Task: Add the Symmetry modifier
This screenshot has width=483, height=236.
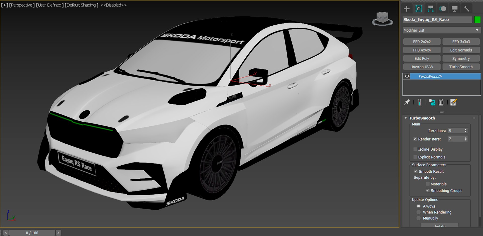Action: point(461,58)
